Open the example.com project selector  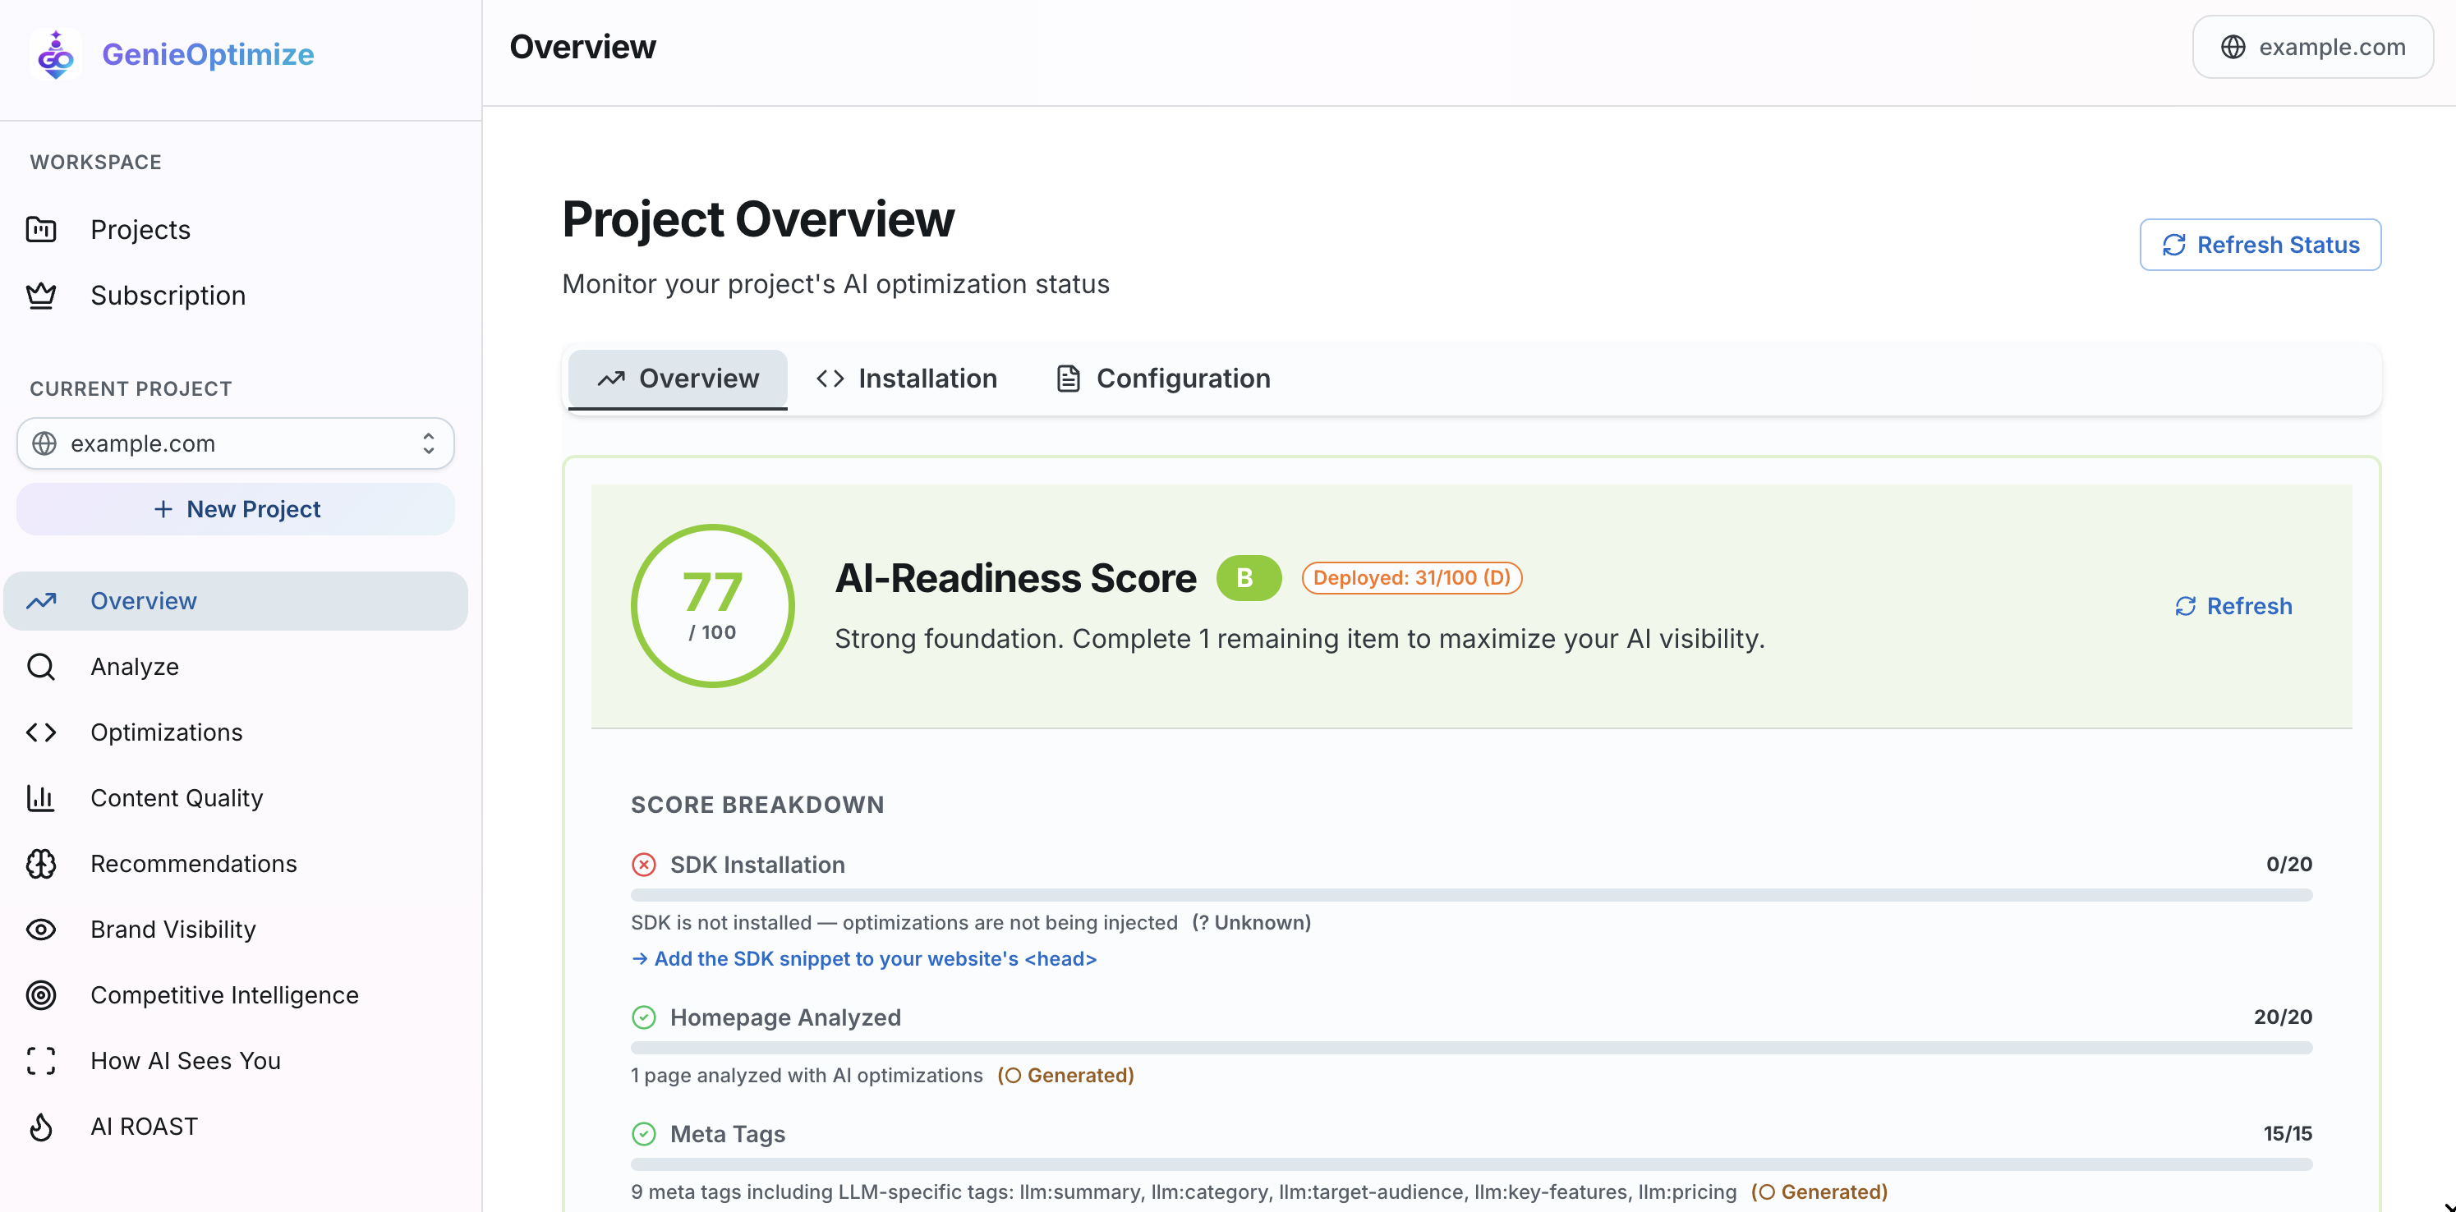tap(235, 443)
